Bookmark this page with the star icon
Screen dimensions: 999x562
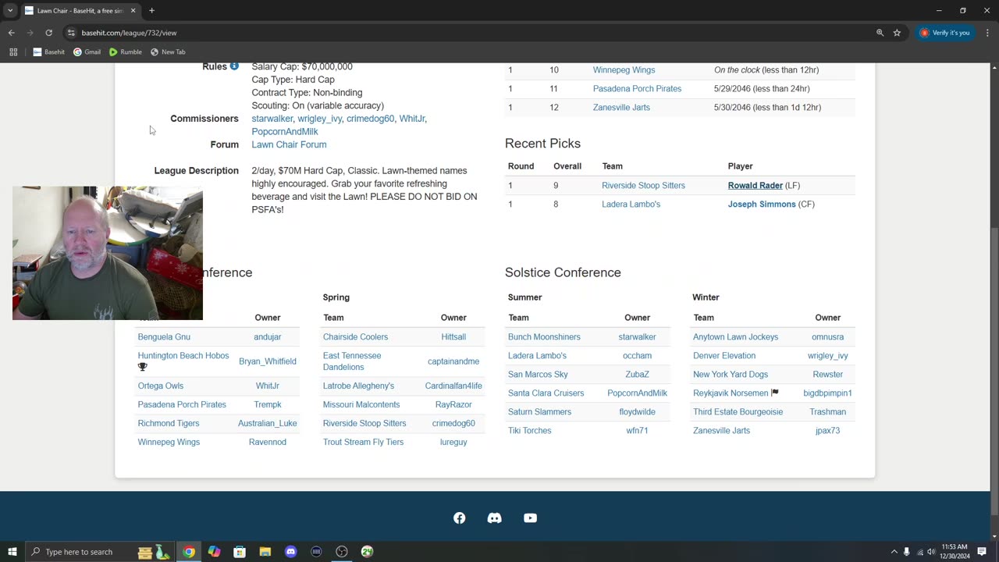[897, 33]
